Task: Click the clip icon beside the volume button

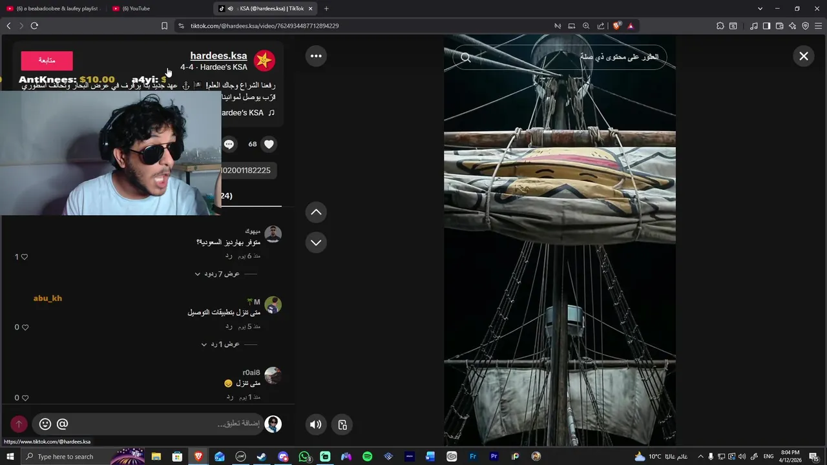Action: pos(342,424)
